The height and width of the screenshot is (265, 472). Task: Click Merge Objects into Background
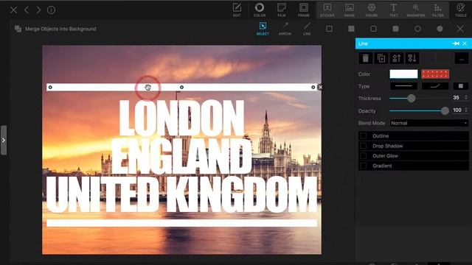click(x=55, y=29)
